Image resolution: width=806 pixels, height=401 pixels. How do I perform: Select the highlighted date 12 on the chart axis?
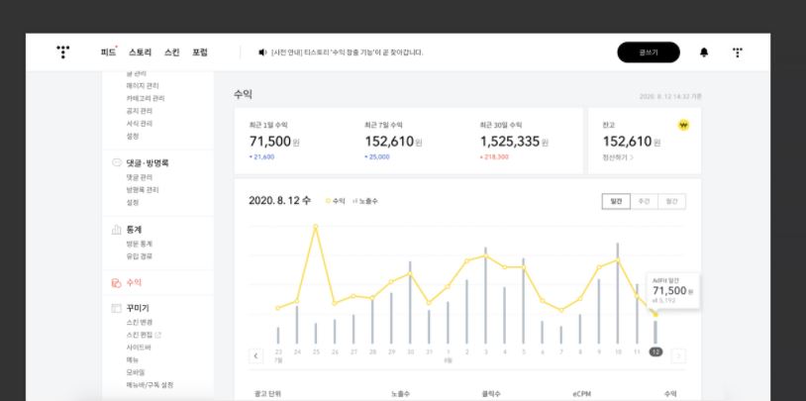coord(655,352)
